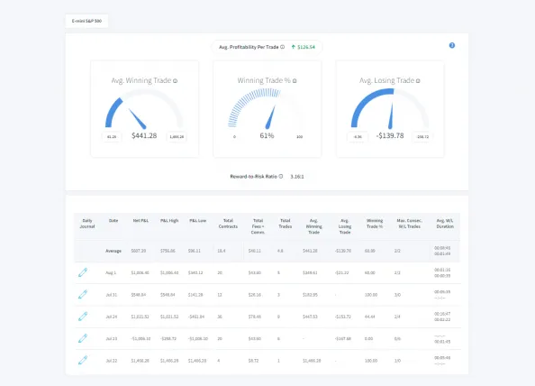
Task: Click the 100.00 winning % in Jul 22 row
Action: (371, 361)
